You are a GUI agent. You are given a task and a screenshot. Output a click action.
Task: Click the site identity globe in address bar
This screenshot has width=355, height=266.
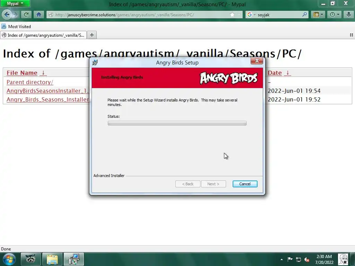click(51, 15)
